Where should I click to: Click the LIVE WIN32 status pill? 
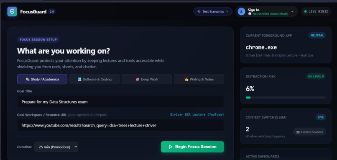[316, 12]
